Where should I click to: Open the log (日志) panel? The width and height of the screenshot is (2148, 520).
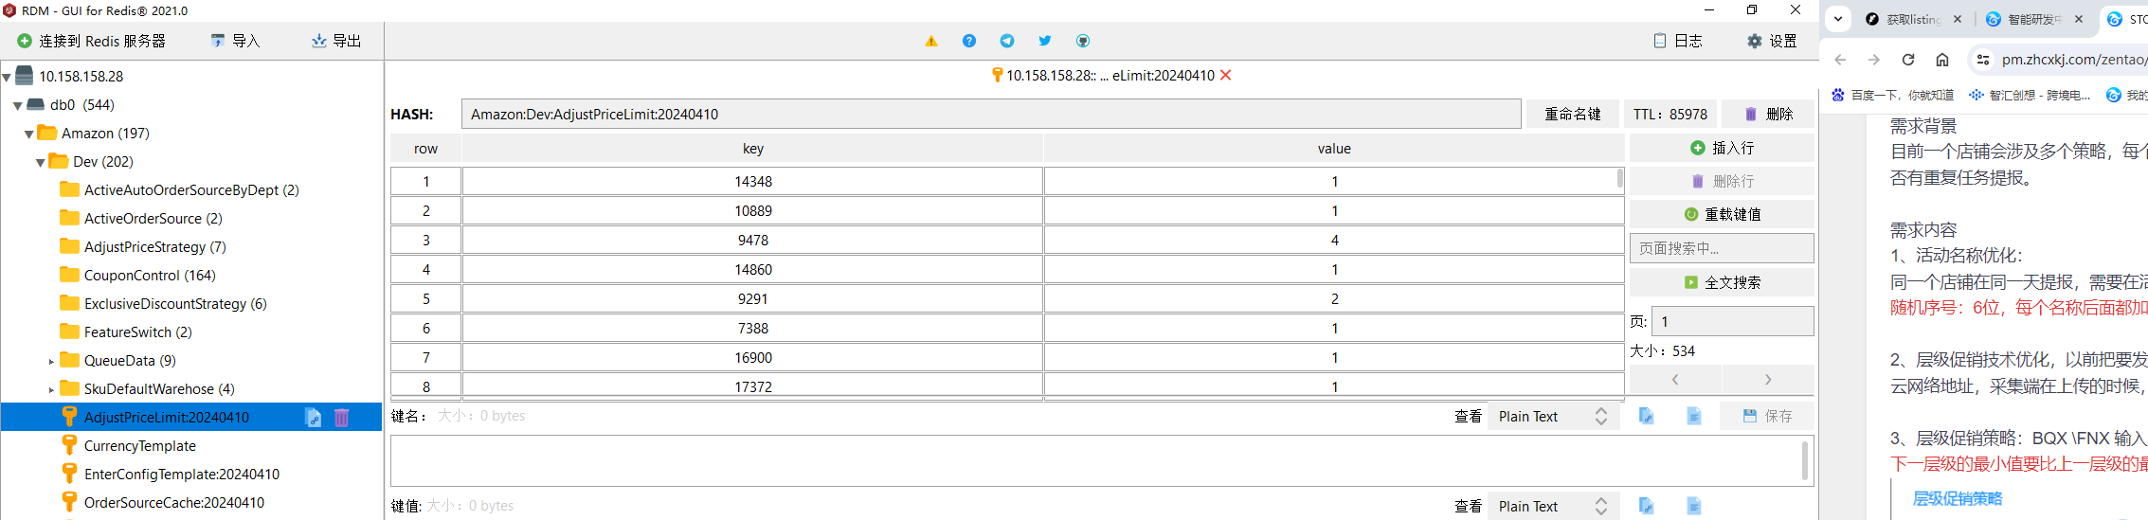1678,41
